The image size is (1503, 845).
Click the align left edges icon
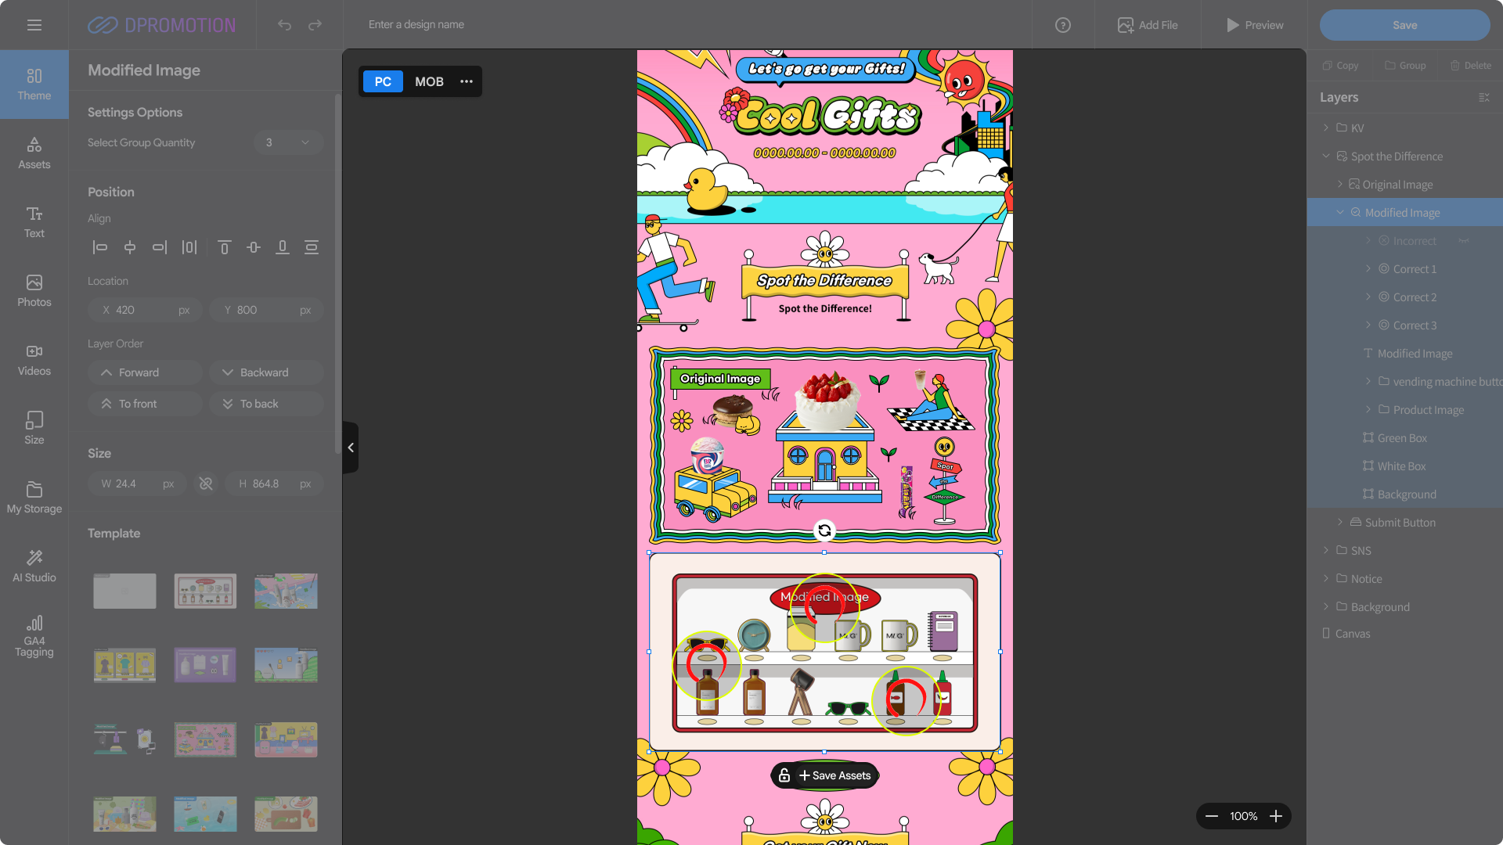[x=99, y=247]
